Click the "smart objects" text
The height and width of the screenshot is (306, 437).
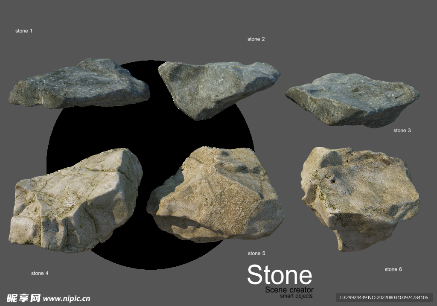pyautogui.click(x=296, y=296)
